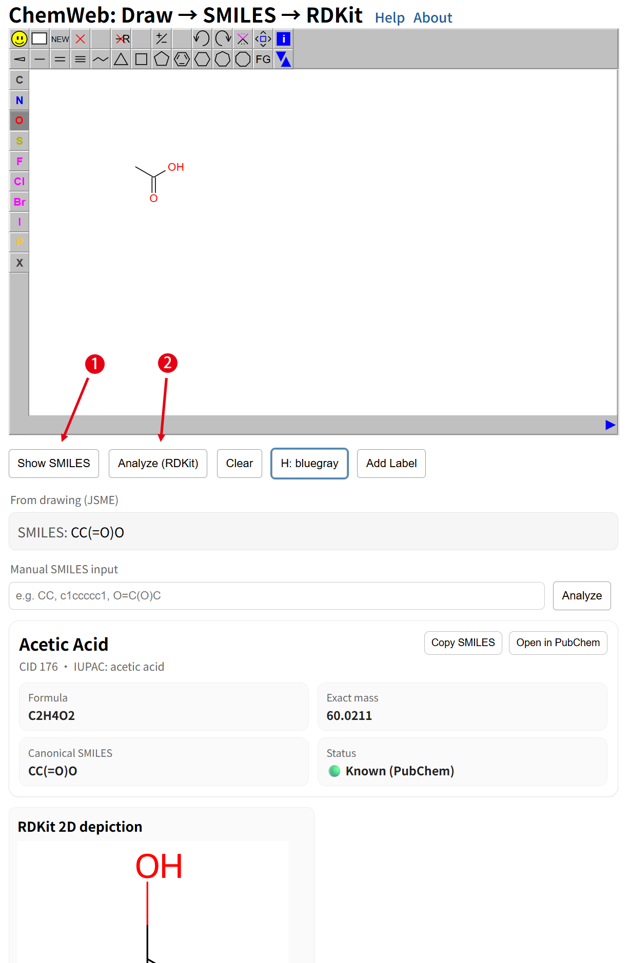Image resolution: width=630 pixels, height=963 pixels.
Task: Select the stereo wedge bond tool
Action: coord(19,59)
